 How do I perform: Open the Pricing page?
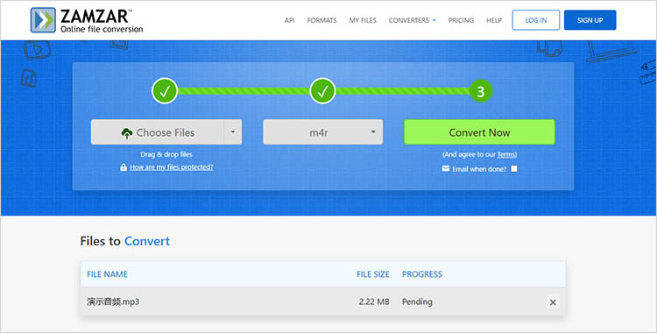(461, 20)
